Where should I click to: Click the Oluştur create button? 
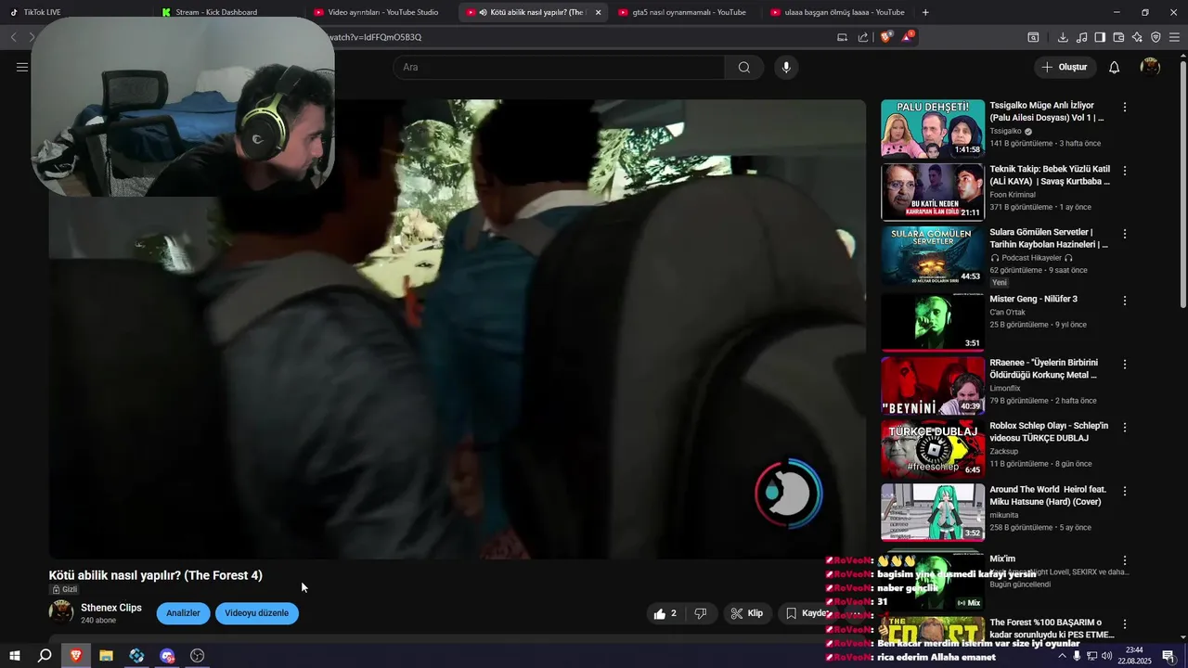pyautogui.click(x=1065, y=67)
